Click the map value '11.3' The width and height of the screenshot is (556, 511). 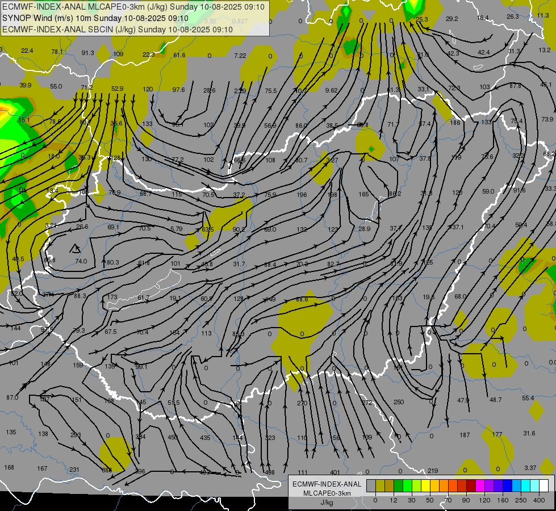[543, 15]
